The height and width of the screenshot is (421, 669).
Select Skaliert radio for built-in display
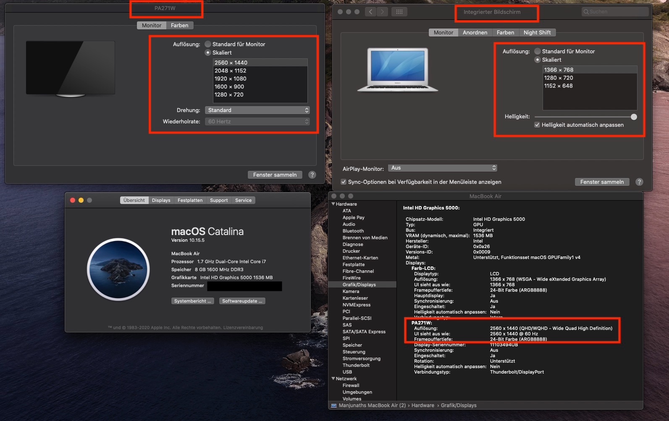[x=538, y=60]
